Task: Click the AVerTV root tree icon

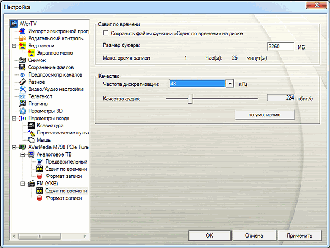Action: [x=14, y=24]
